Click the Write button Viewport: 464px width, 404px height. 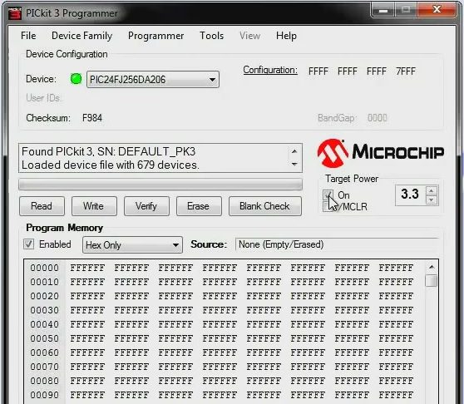click(x=94, y=206)
